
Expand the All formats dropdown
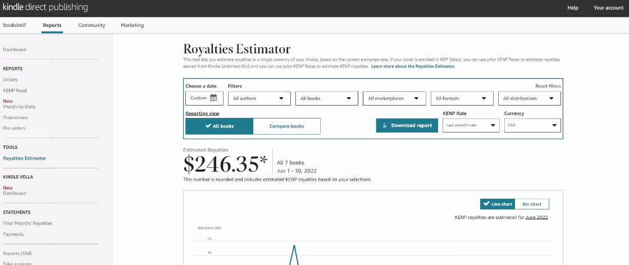click(x=462, y=98)
